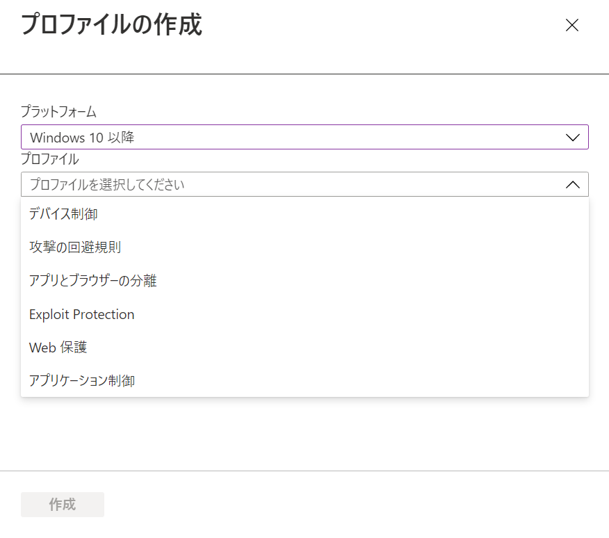
Task: Click the プロファイル field label
Action: (x=50, y=159)
